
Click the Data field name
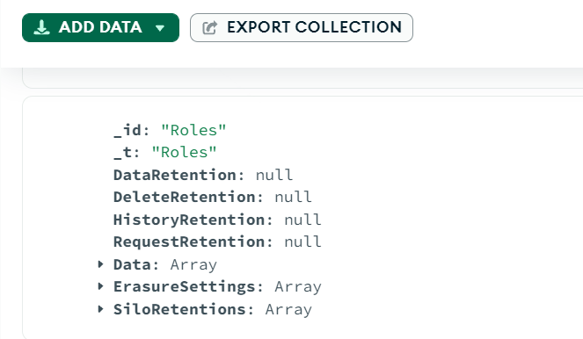pyautogui.click(x=133, y=264)
